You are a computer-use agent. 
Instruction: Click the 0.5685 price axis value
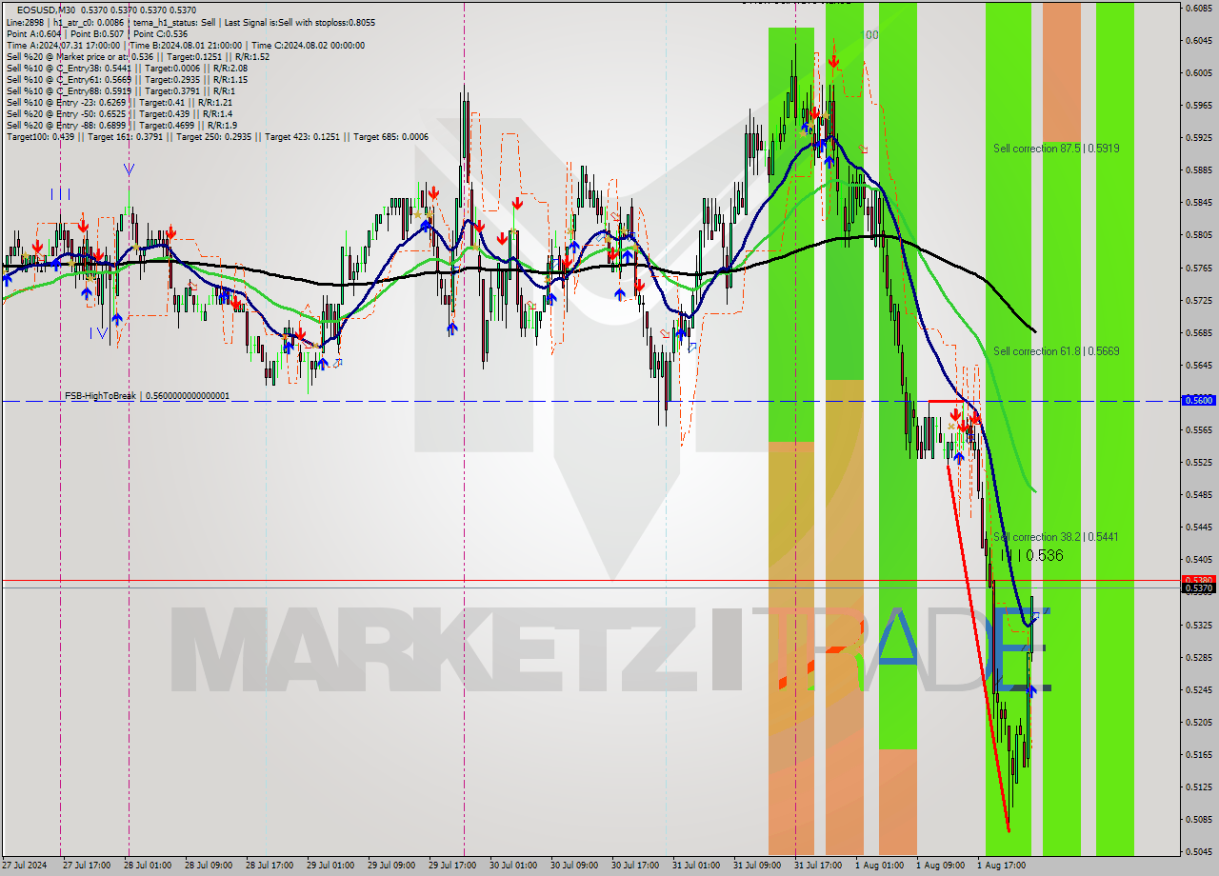(x=1199, y=332)
